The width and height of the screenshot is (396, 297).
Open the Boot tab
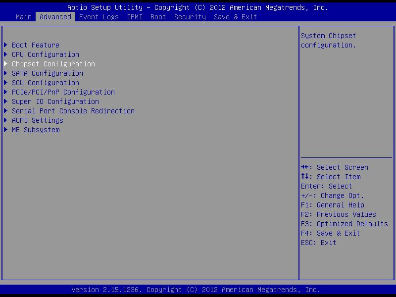point(158,17)
